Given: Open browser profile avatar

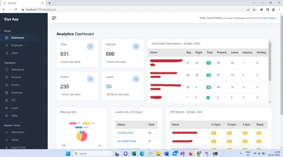Looking at the screenshot, I should (x=273, y=10).
